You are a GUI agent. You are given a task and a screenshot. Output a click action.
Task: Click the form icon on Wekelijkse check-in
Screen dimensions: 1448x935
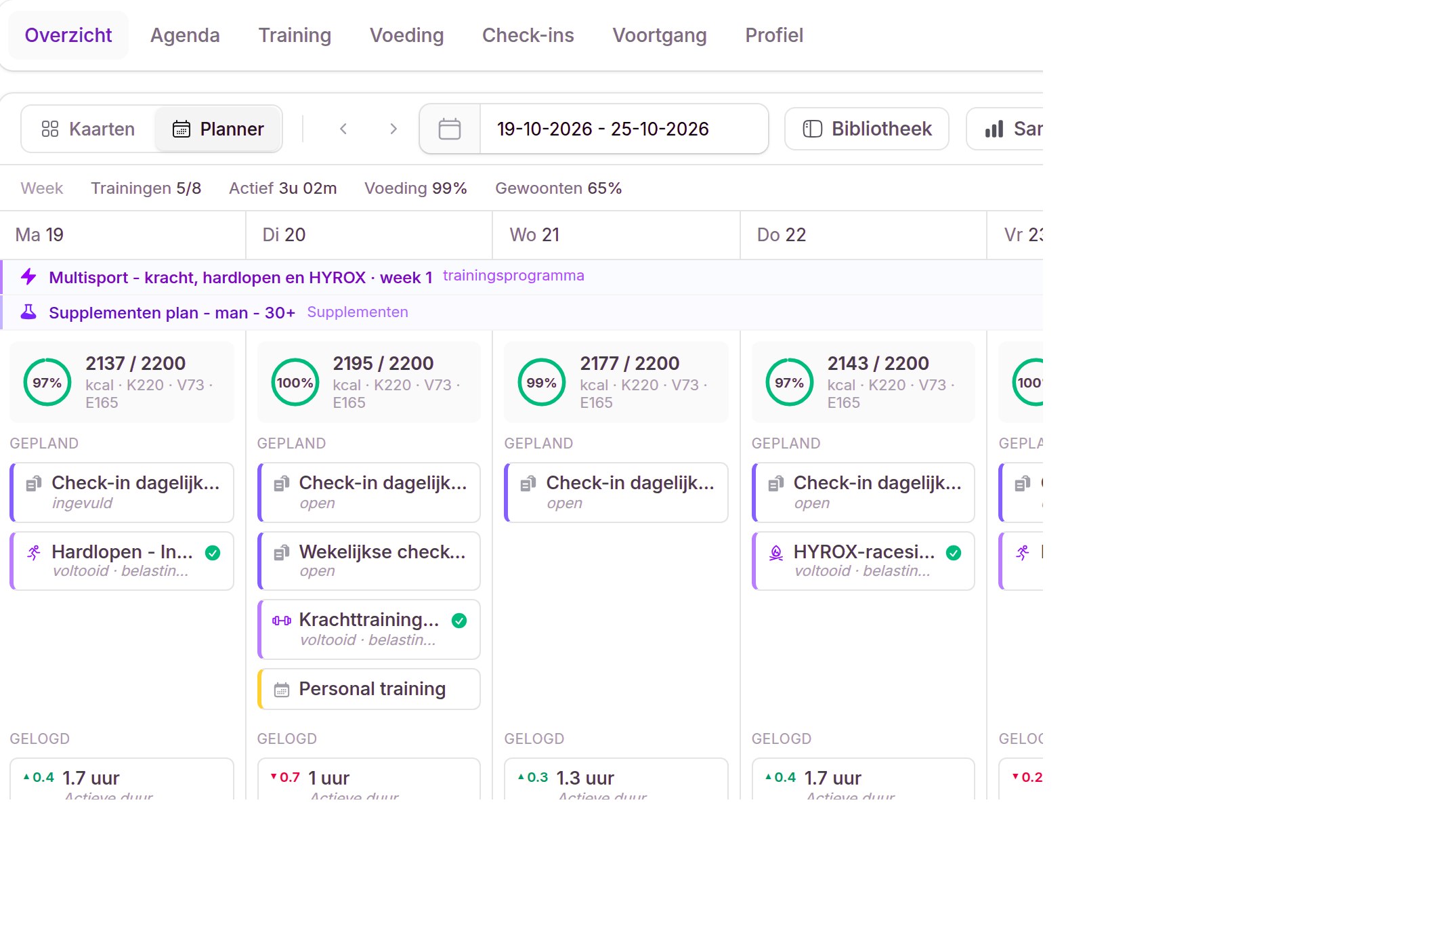281,553
